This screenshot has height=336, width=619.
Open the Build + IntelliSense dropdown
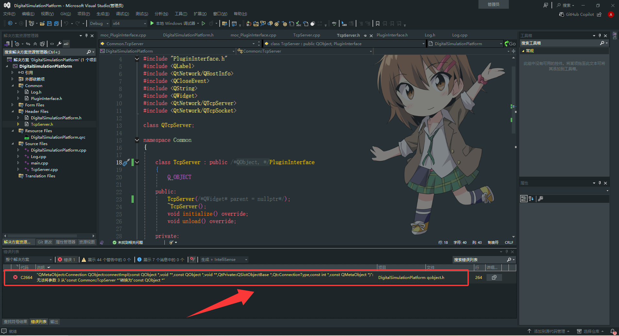pos(224,259)
